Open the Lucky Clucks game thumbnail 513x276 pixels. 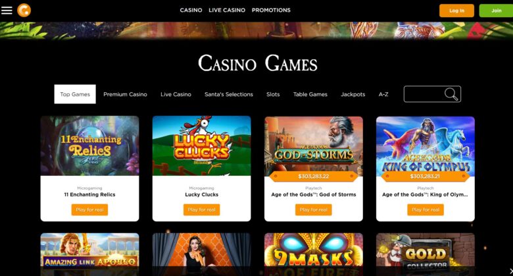(x=201, y=146)
